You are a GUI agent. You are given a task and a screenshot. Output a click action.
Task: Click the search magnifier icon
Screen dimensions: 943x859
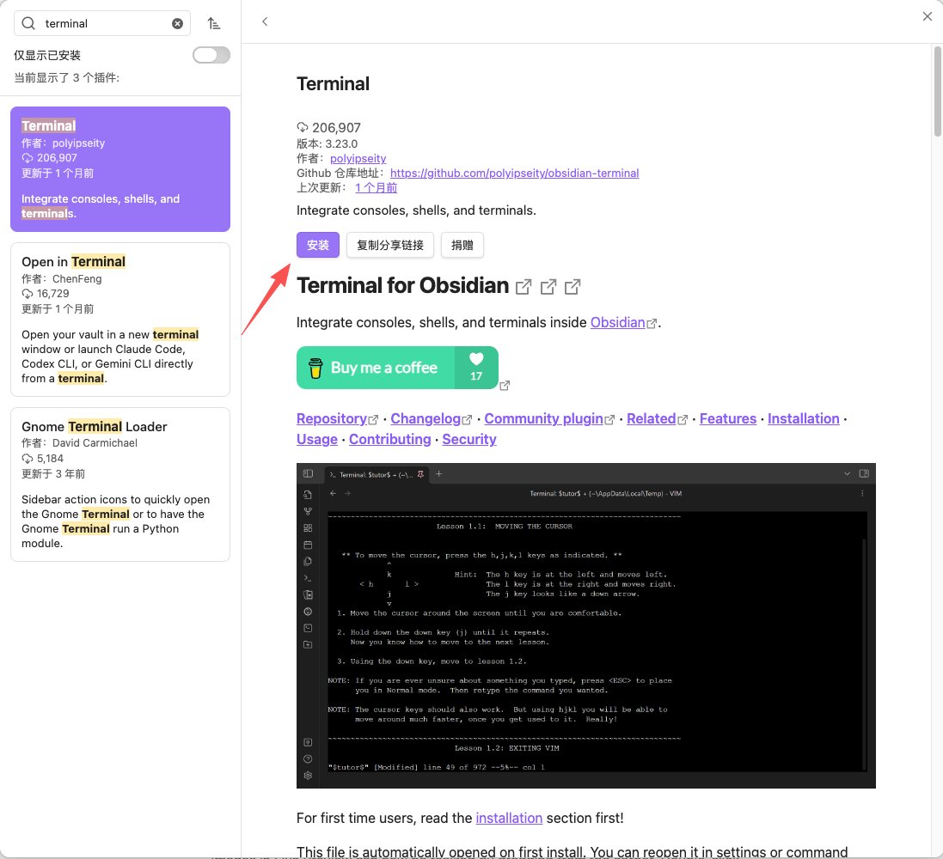click(28, 23)
